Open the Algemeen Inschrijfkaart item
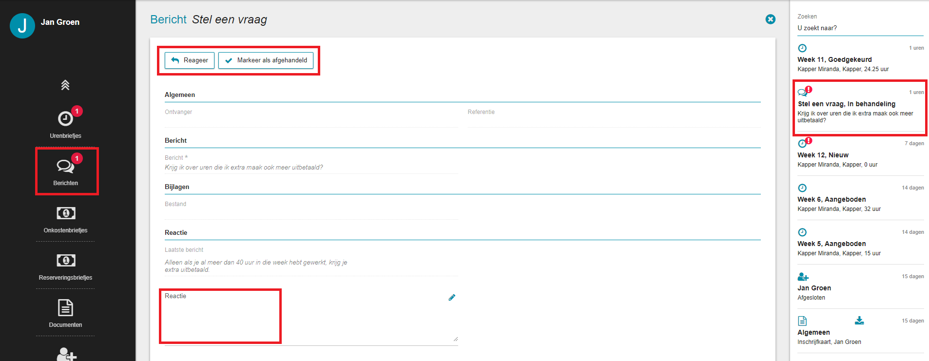Screen dimensions: 929x361 coord(860,332)
